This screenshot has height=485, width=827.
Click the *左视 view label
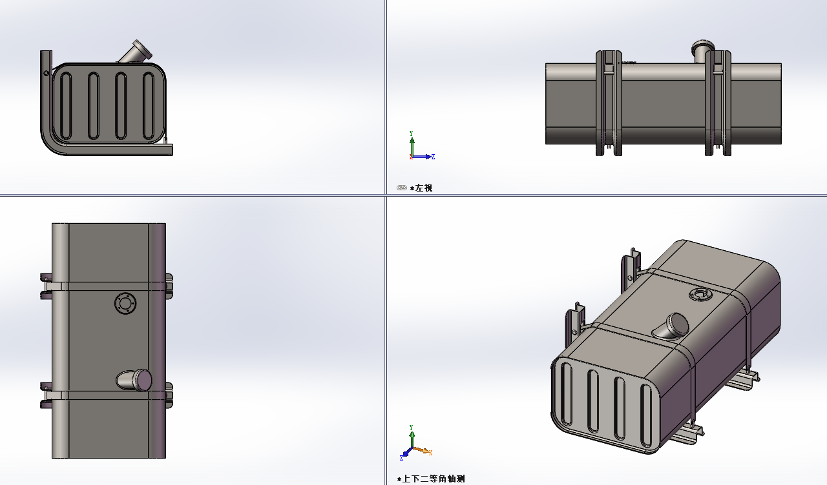421,188
